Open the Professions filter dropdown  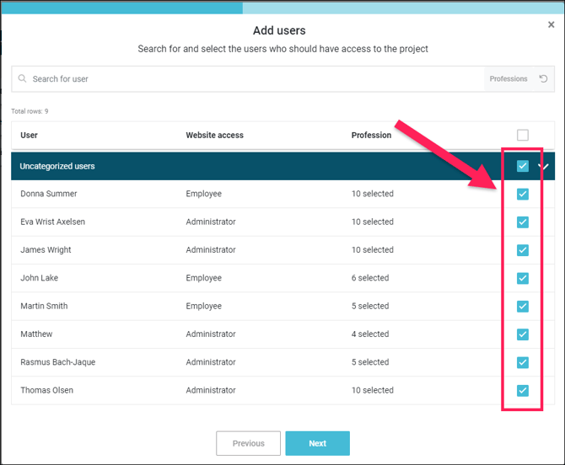(508, 79)
